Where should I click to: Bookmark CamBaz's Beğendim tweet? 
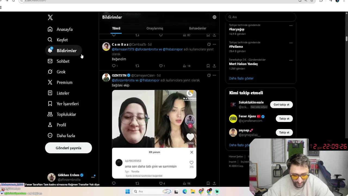tap(208, 66)
